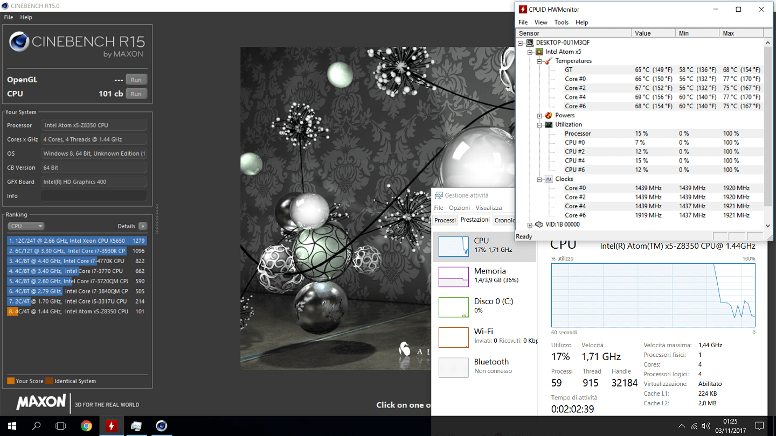The height and width of the screenshot is (436, 776).
Task: Expand the VID:1B 00000 node
Action: tap(530, 224)
